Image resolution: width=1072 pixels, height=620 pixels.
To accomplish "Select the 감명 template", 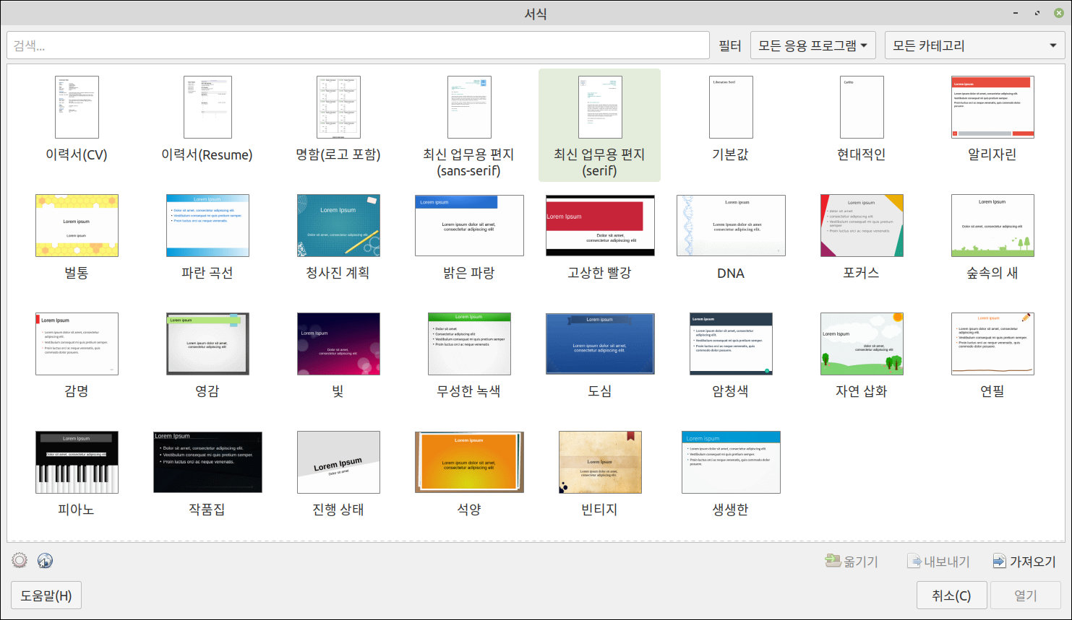I will (x=77, y=356).
